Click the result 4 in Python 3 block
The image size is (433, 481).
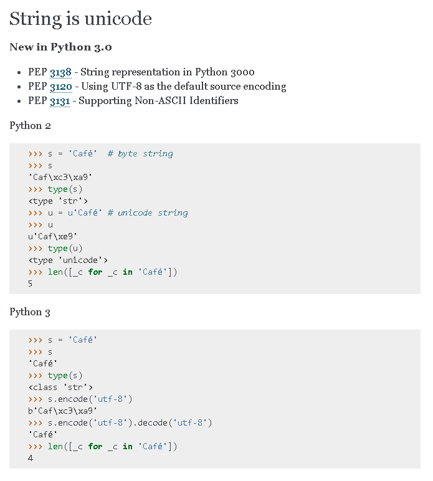coord(31,459)
